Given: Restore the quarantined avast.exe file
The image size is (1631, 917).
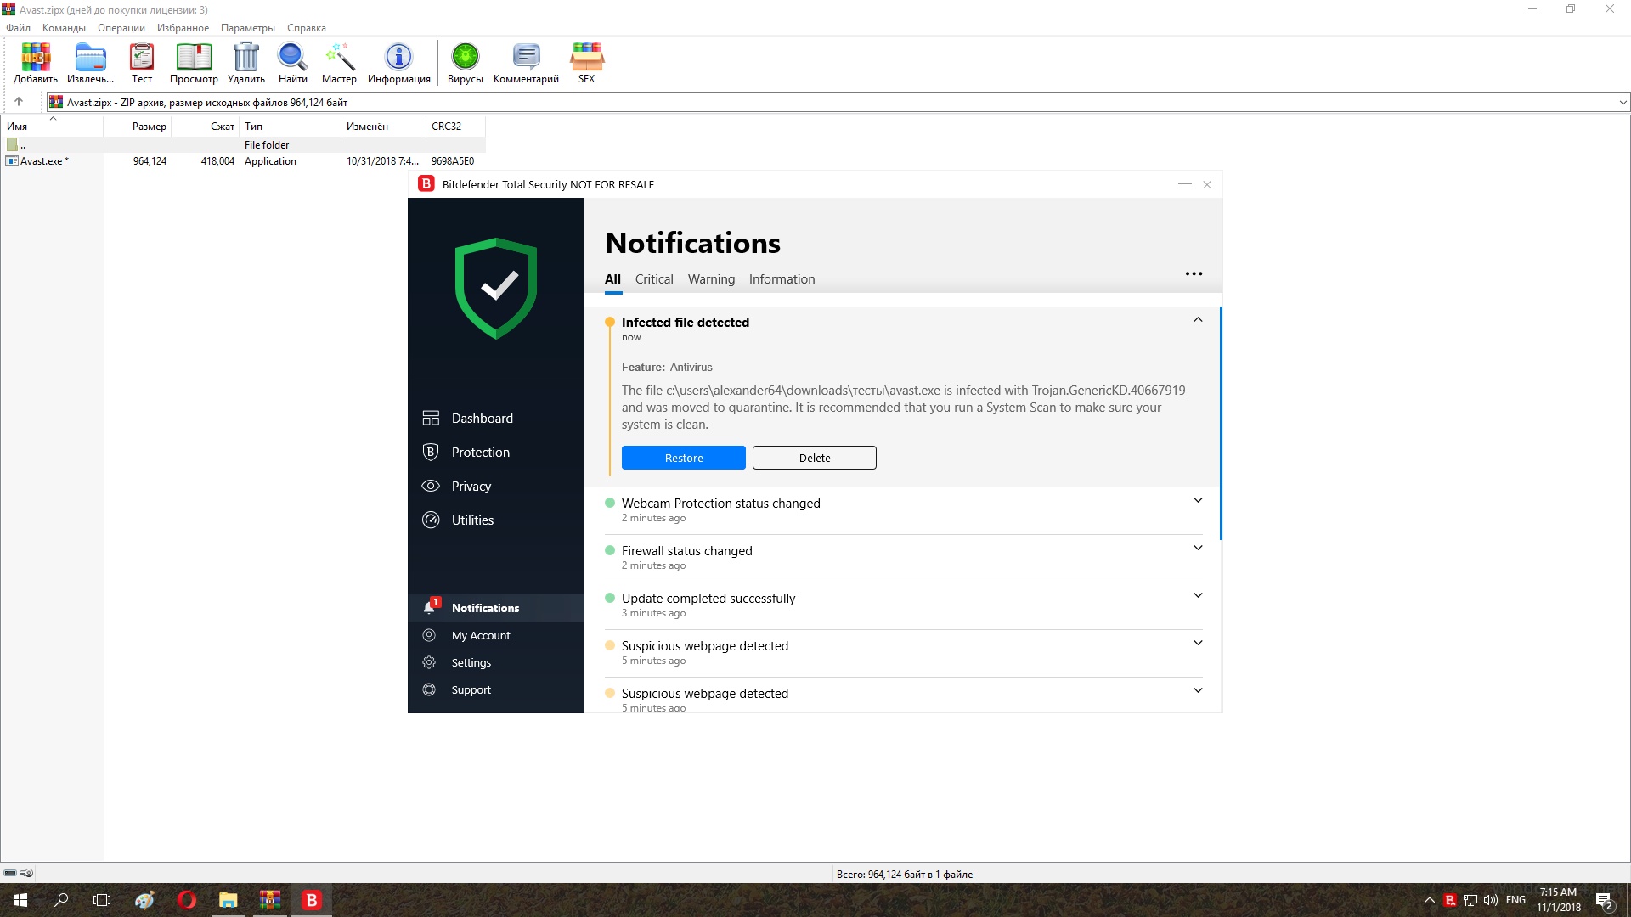Looking at the screenshot, I should (683, 458).
